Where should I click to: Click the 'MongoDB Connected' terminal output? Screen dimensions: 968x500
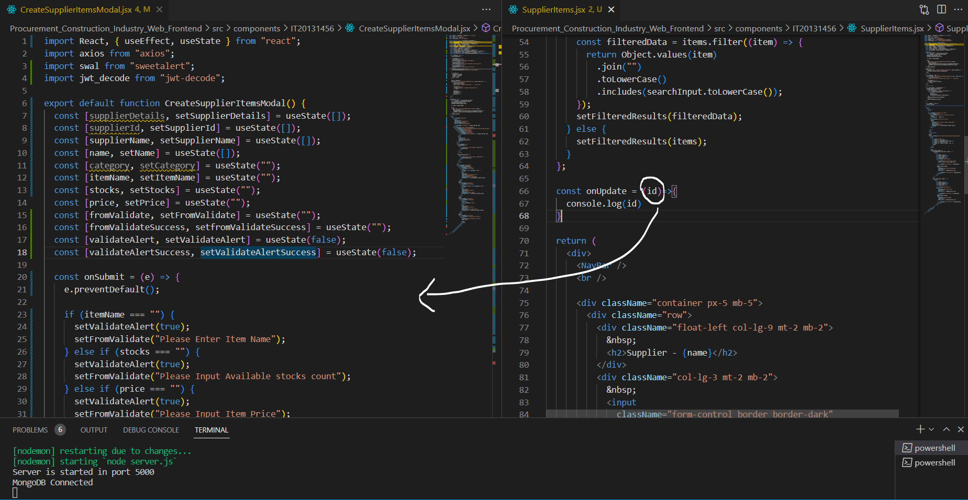(53, 482)
